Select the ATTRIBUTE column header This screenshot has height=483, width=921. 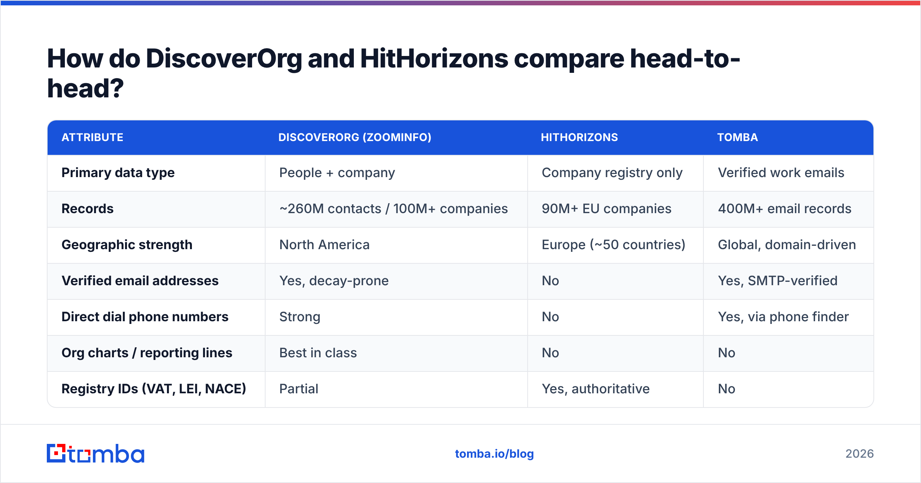(92, 137)
